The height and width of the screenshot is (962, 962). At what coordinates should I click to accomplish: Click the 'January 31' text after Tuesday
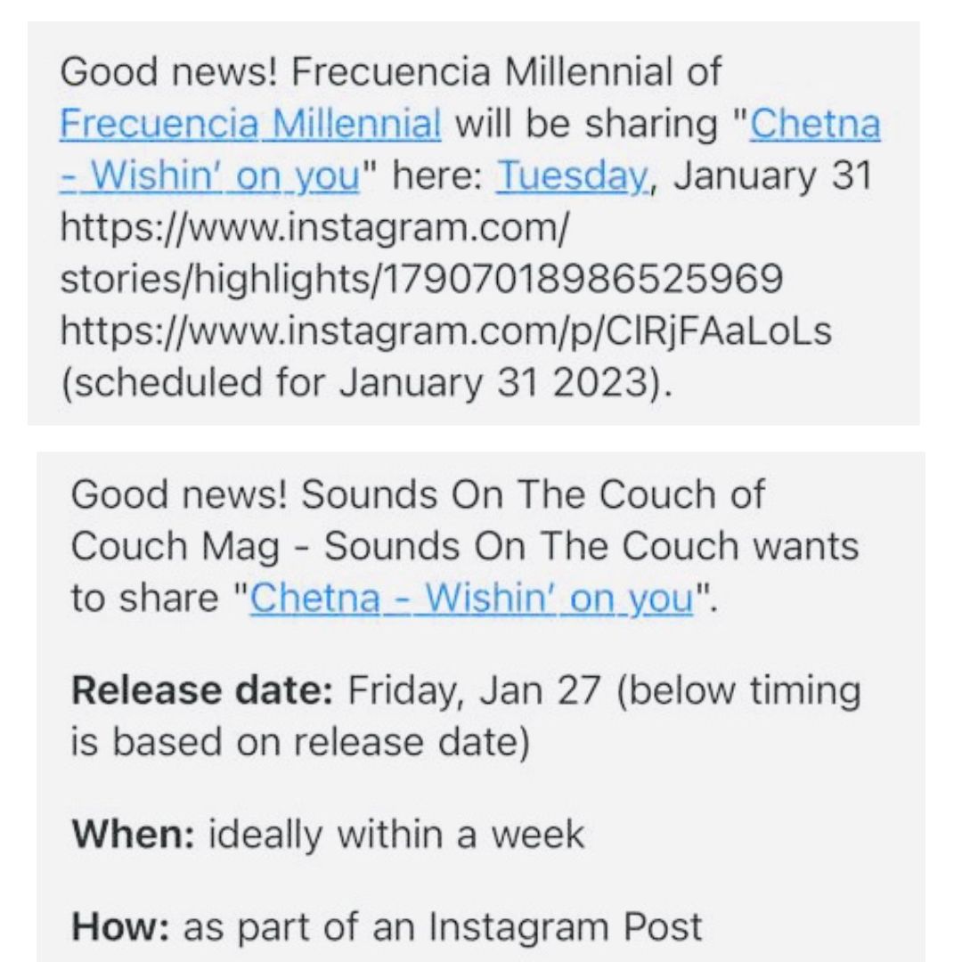[x=772, y=175]
